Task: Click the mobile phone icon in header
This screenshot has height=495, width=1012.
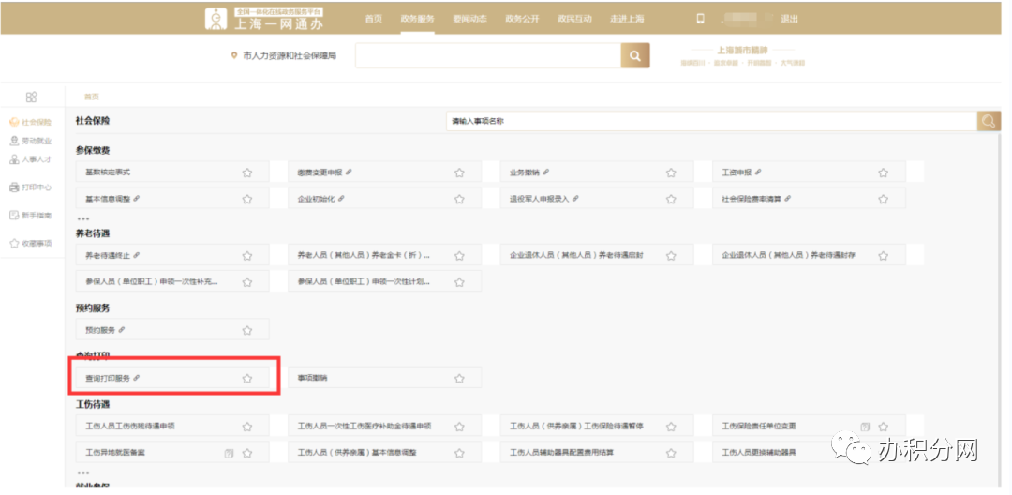Action: click(699, 19)
